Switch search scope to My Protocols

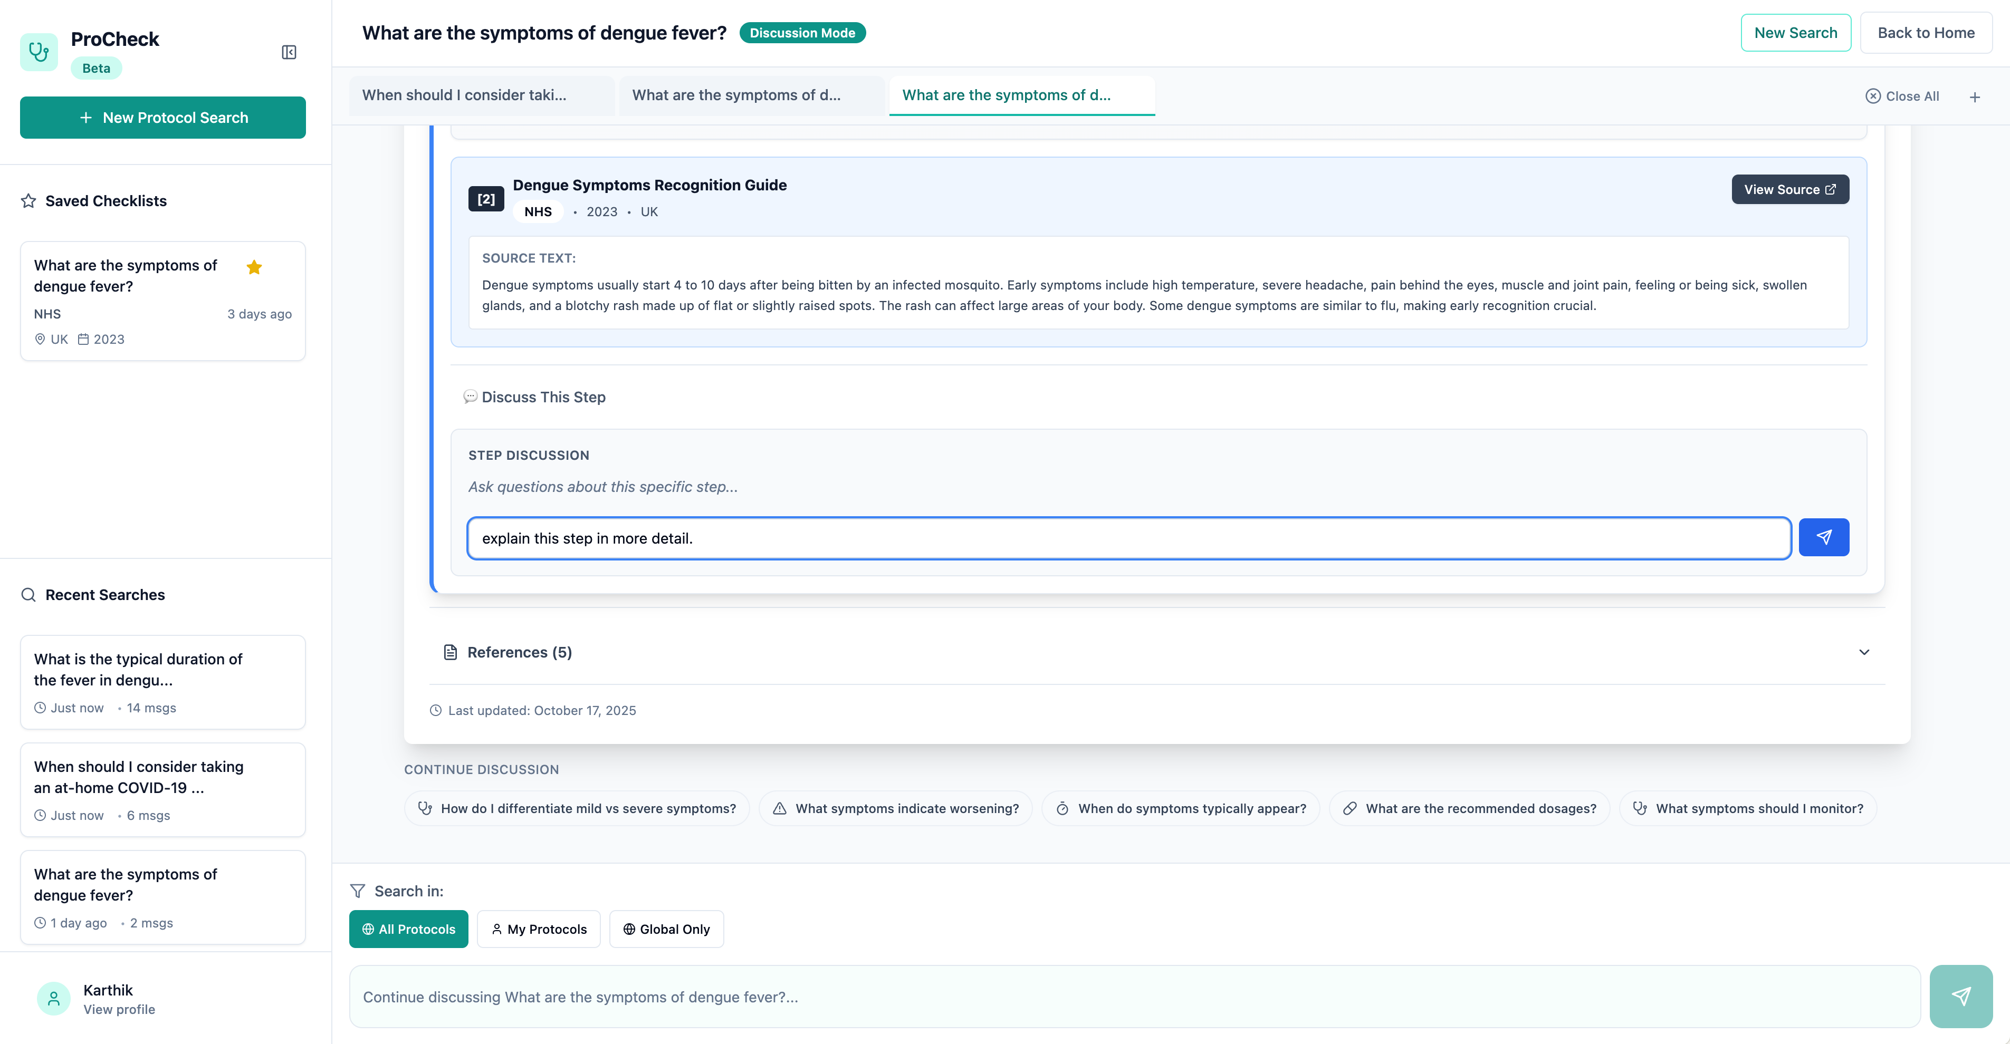pos(539,929)
